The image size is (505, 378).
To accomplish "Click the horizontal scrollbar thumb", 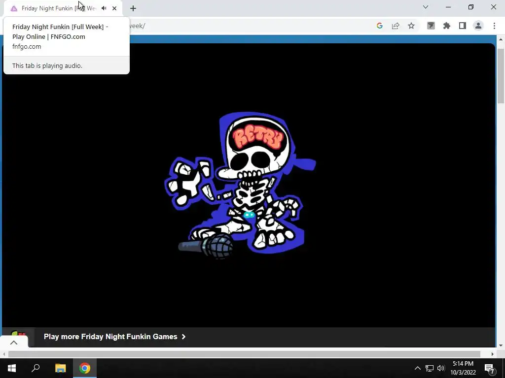I will coord(244,354).
